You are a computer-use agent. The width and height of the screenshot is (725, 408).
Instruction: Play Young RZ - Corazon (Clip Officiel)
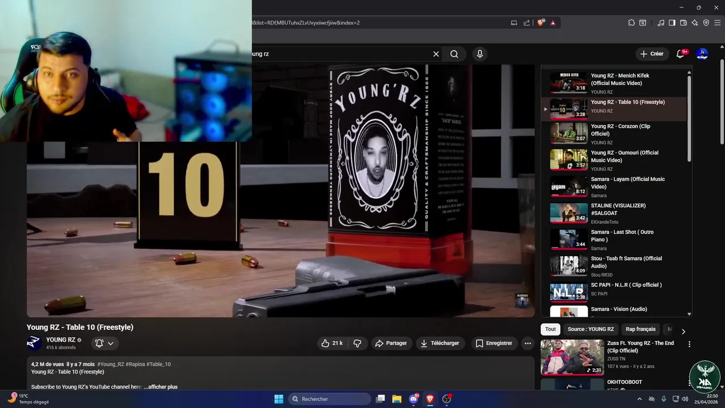pos(614,134)
